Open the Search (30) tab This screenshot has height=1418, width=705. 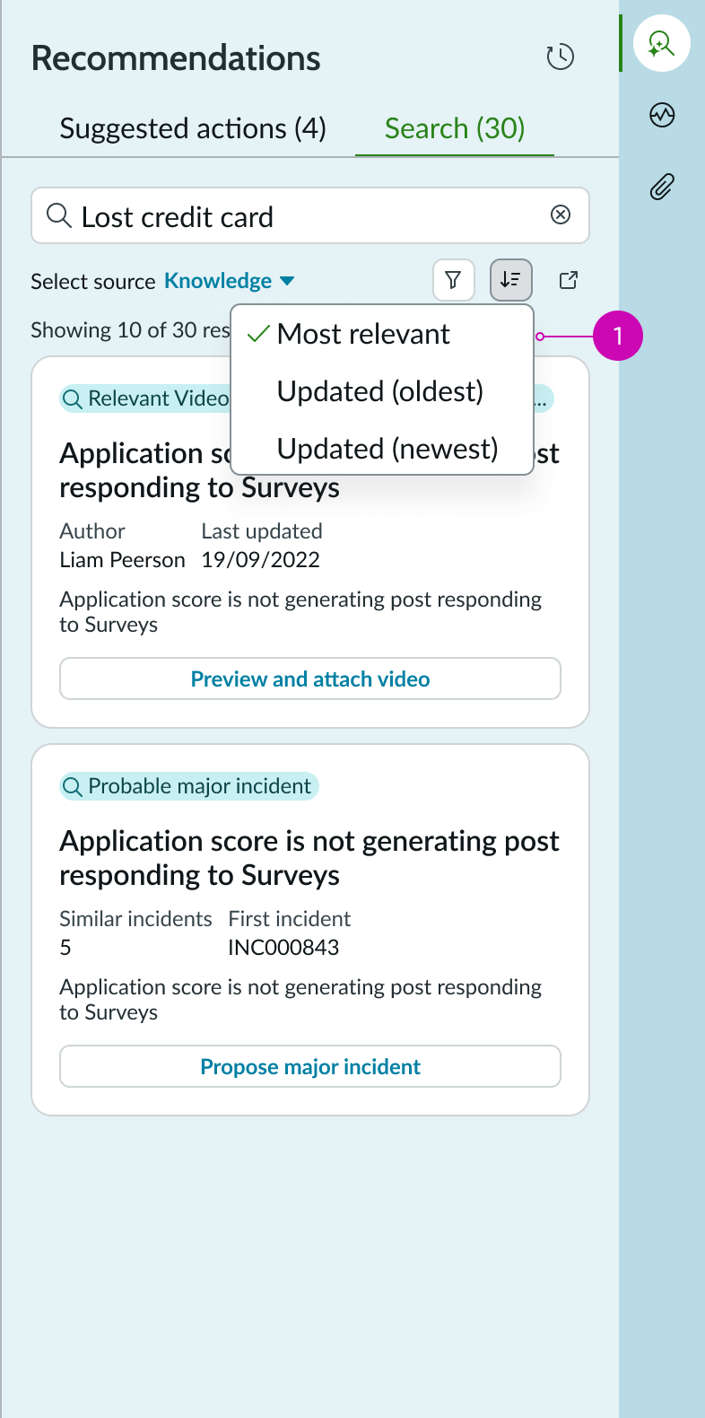tap(454, 128)
